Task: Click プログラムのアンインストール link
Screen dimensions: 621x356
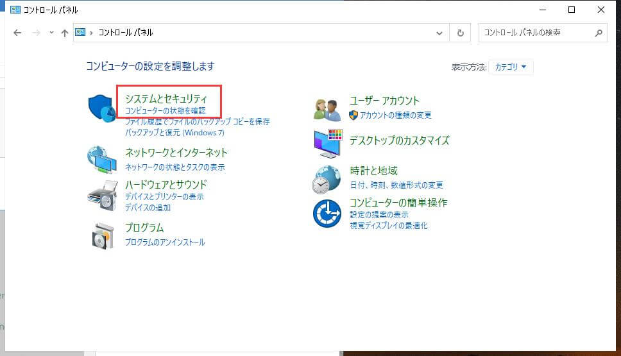Action: pos(165,242)
